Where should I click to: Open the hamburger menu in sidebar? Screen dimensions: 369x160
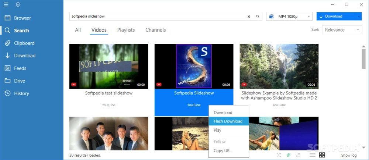[x=6, y=5]
